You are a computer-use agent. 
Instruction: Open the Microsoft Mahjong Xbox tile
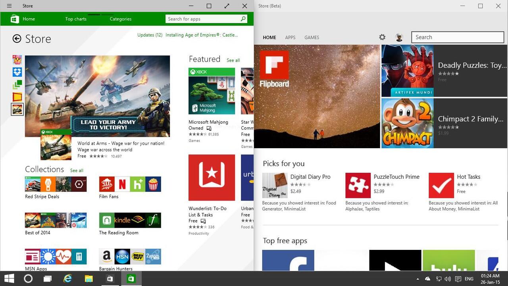click(x=212, y=91)
